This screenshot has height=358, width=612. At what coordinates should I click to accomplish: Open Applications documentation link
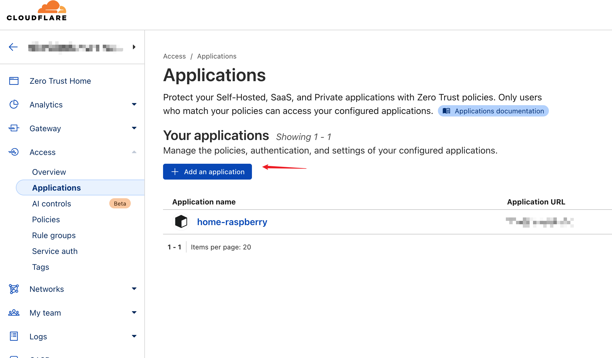coord(493,111)
